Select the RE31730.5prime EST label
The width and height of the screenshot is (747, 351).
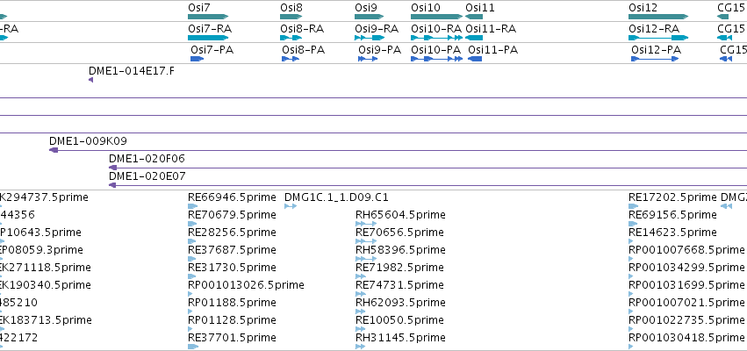coord(232,267)
